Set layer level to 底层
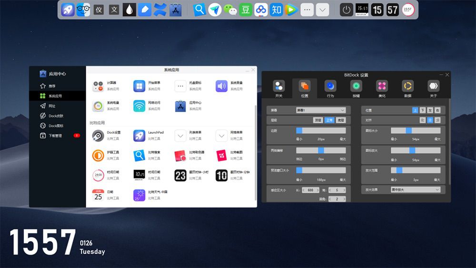Screen dimensions: 476x268 click(341, 120)
